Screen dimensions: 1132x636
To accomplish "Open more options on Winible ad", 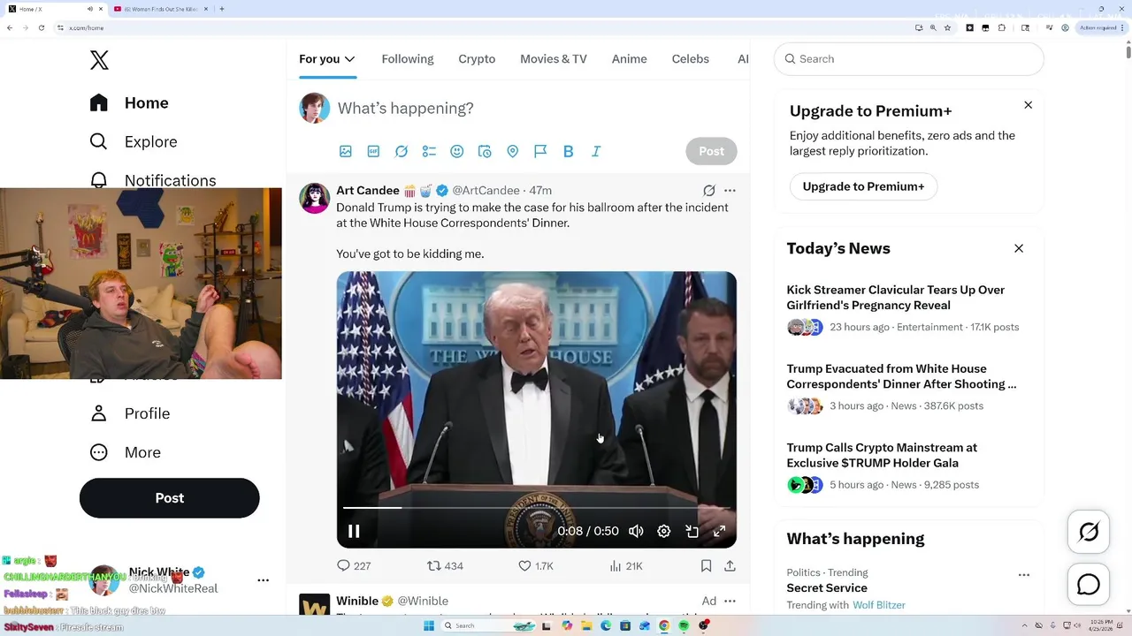I will click(x=730, y=602).
